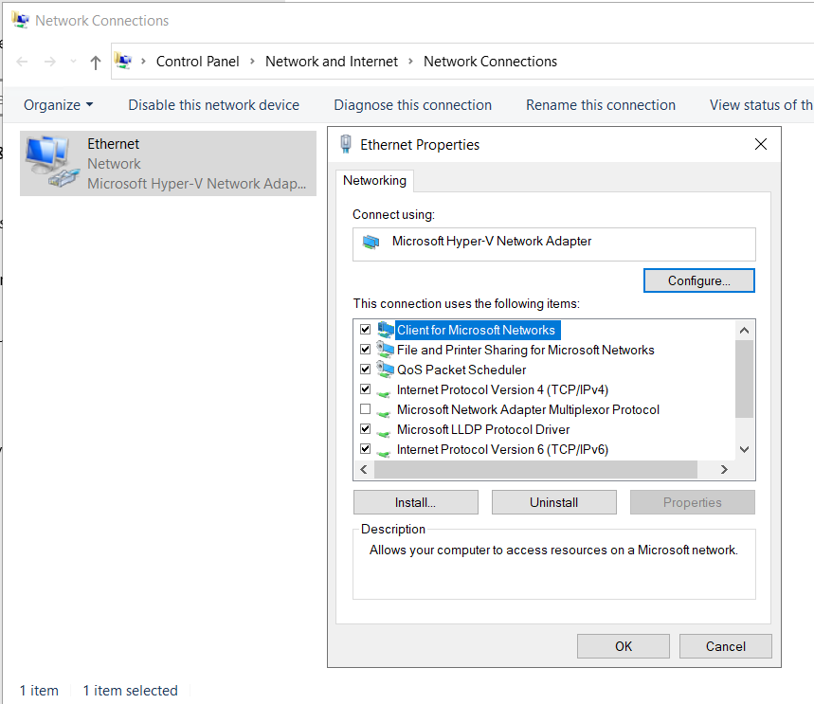Click the list's scroll up arrow

[x=745, y=330]
